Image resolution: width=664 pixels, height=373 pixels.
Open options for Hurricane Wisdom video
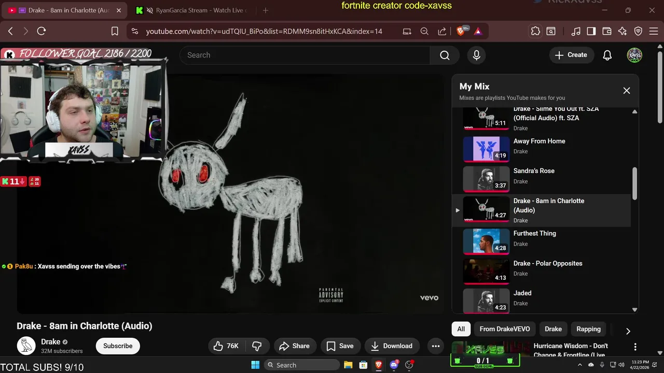pyautogui.click(x=635, y=347)
